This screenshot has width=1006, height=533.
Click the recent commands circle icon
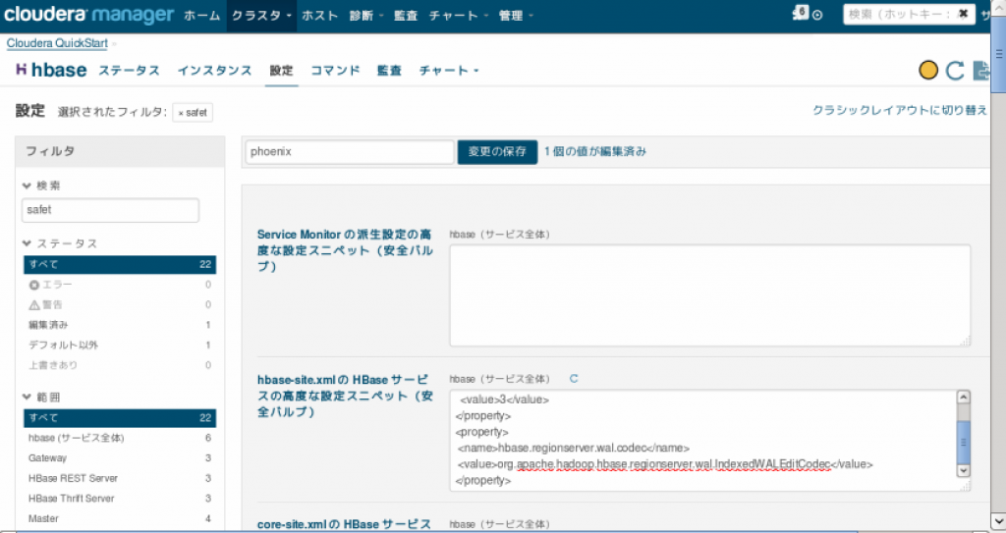817,15
